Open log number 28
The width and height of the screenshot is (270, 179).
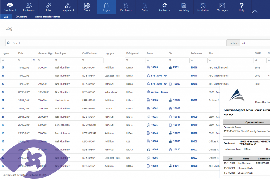pyautogui.click(x=3, y=76)
